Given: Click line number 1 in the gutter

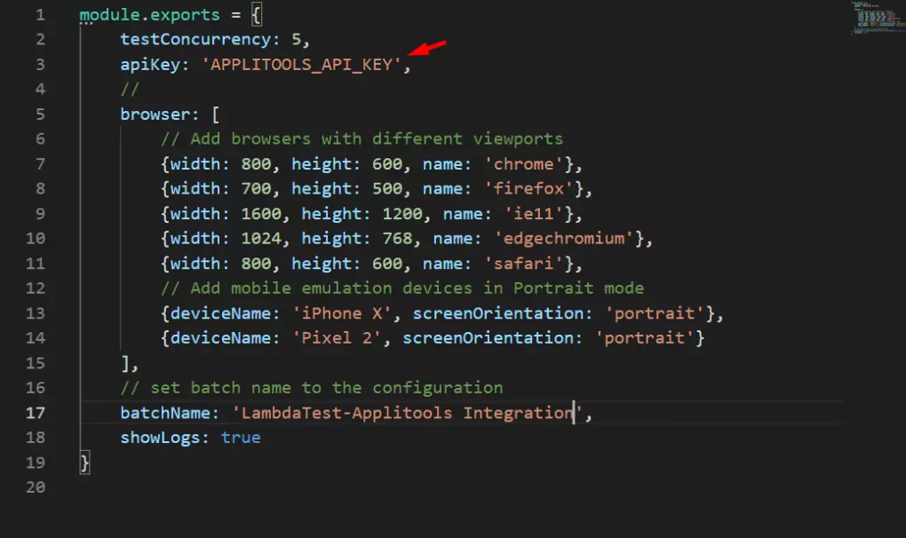Looking at the screenshot, I should [39, 15].
